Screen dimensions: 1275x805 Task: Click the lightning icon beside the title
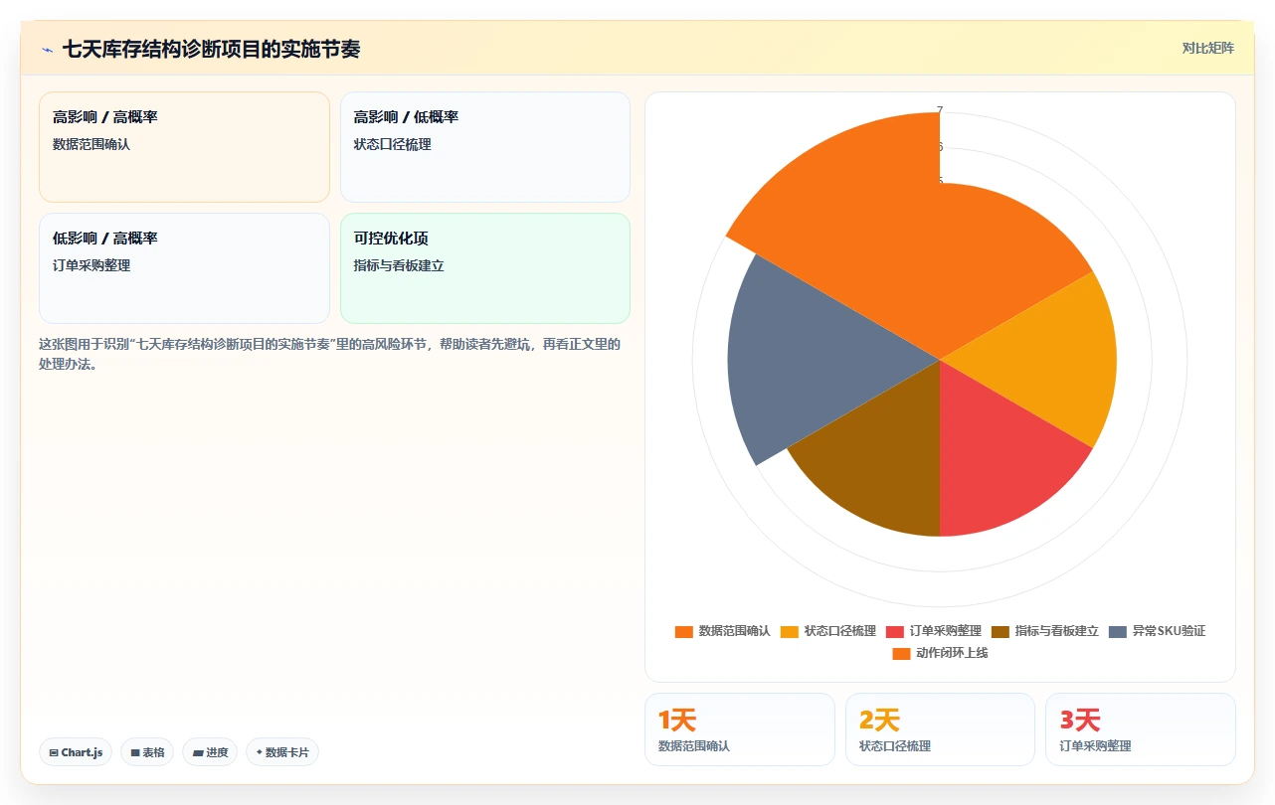tap(47, 49)
